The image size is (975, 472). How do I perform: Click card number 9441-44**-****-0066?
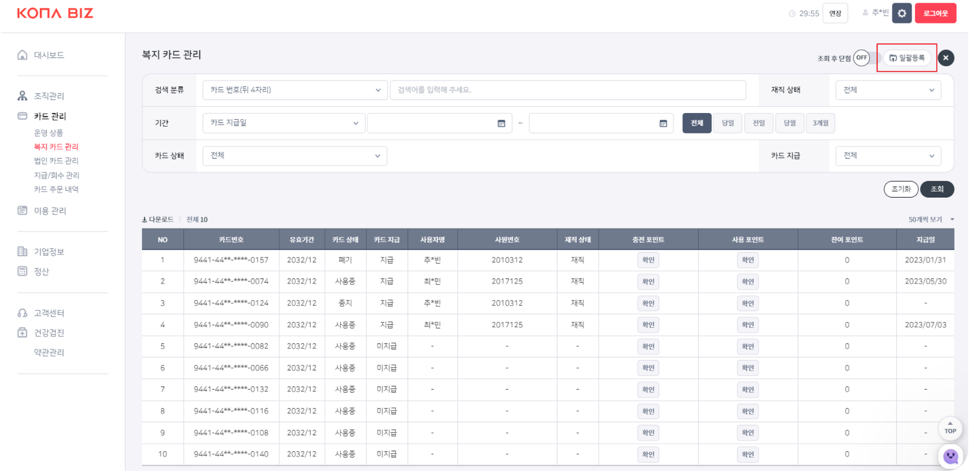point(231,368)
